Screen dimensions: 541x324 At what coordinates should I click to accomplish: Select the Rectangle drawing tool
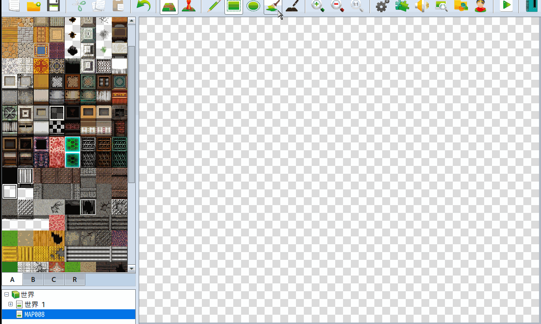(x=234, y=6)
